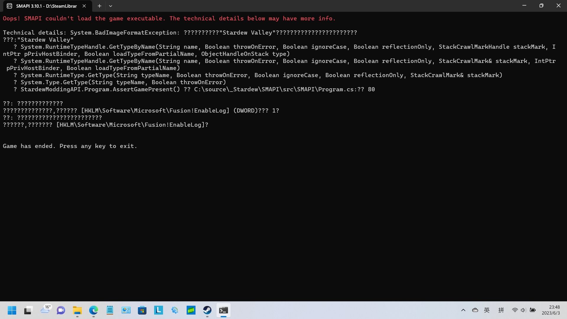
Task: Open the Wi-Fi network tray icon
Action: click(515, 310)
